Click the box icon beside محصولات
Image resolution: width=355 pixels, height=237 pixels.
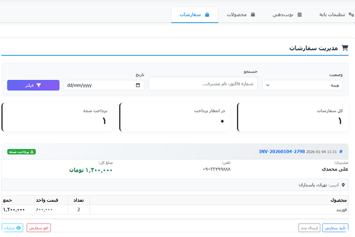point(253,15)
